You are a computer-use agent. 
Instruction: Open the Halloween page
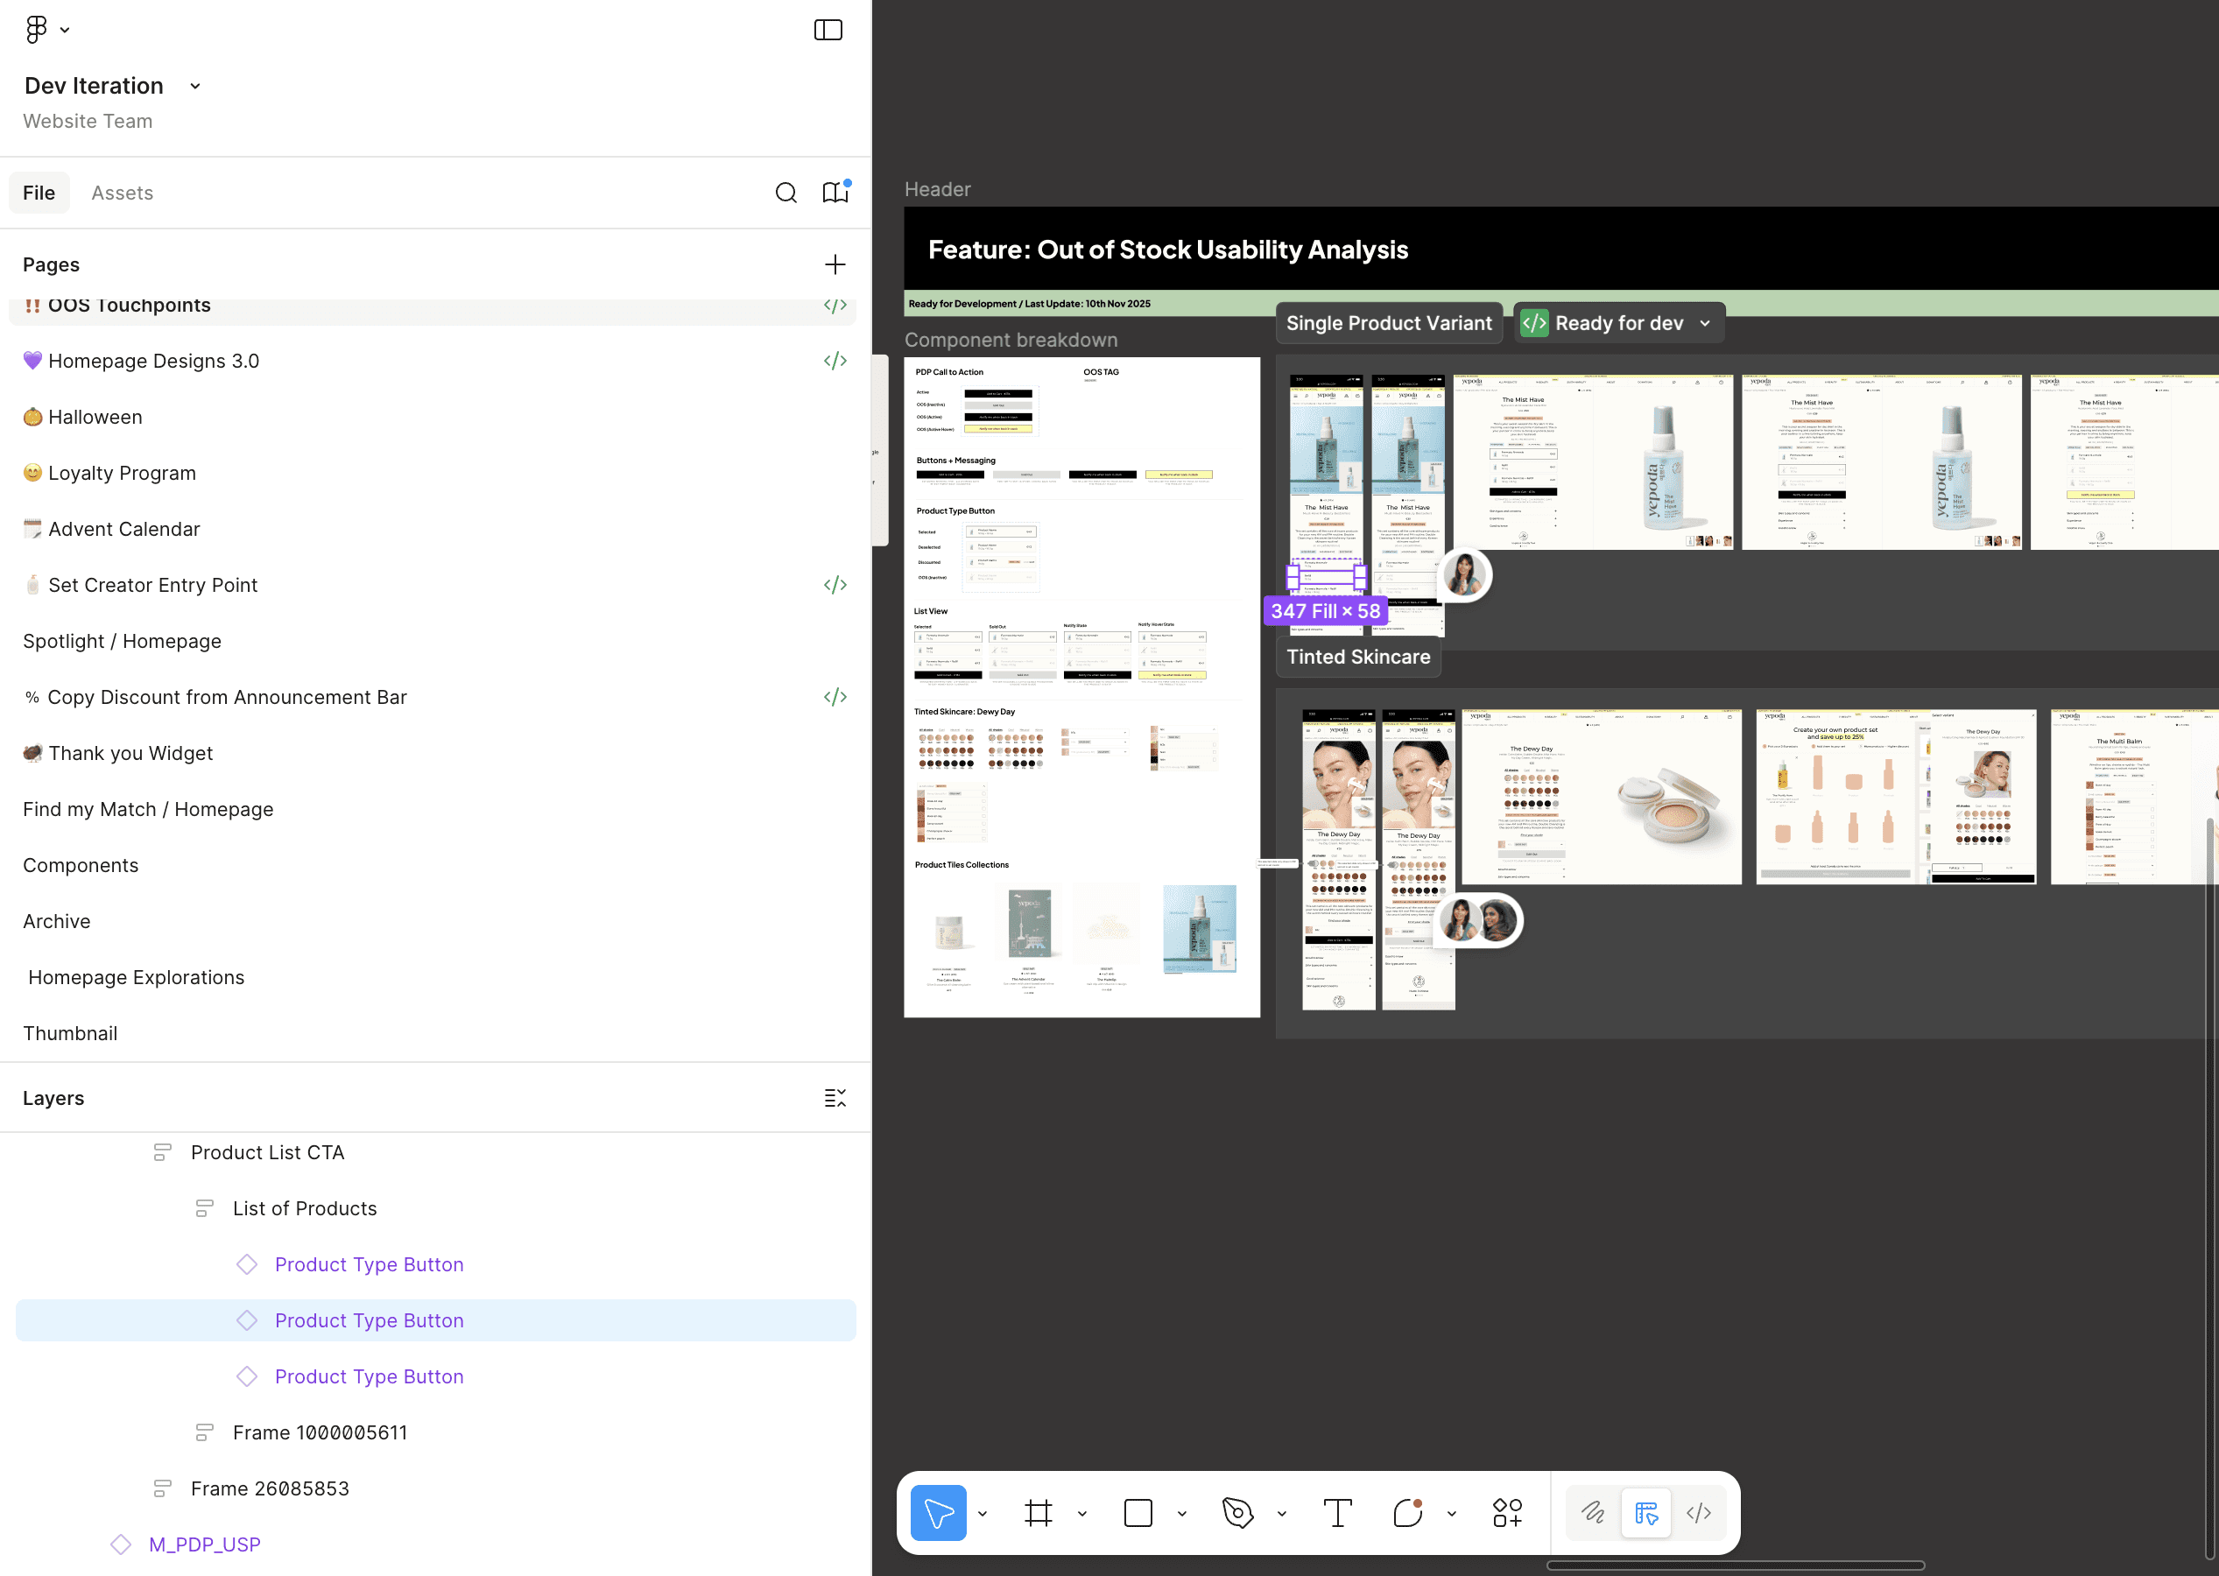95,418
